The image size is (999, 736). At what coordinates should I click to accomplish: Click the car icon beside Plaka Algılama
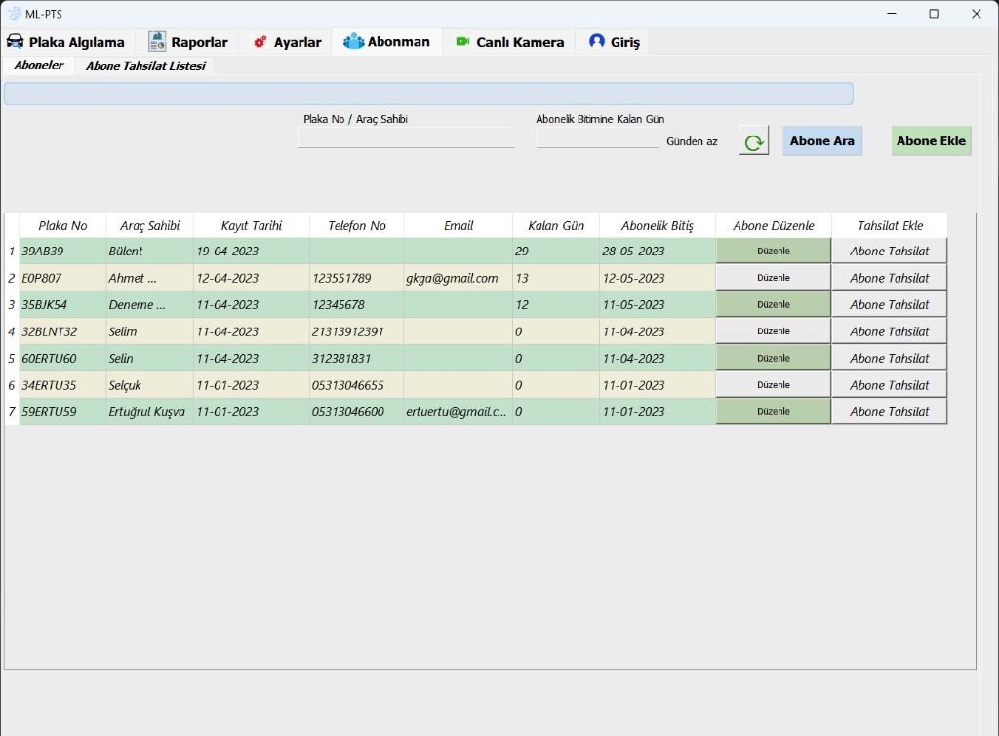coord(16,42)
